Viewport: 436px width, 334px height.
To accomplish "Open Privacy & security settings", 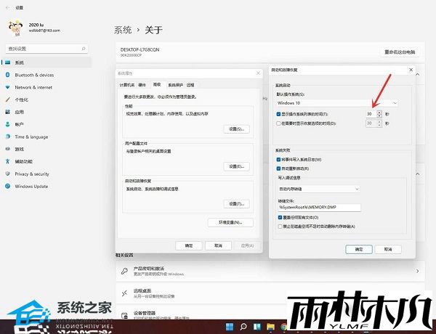I will pos(32,174).
